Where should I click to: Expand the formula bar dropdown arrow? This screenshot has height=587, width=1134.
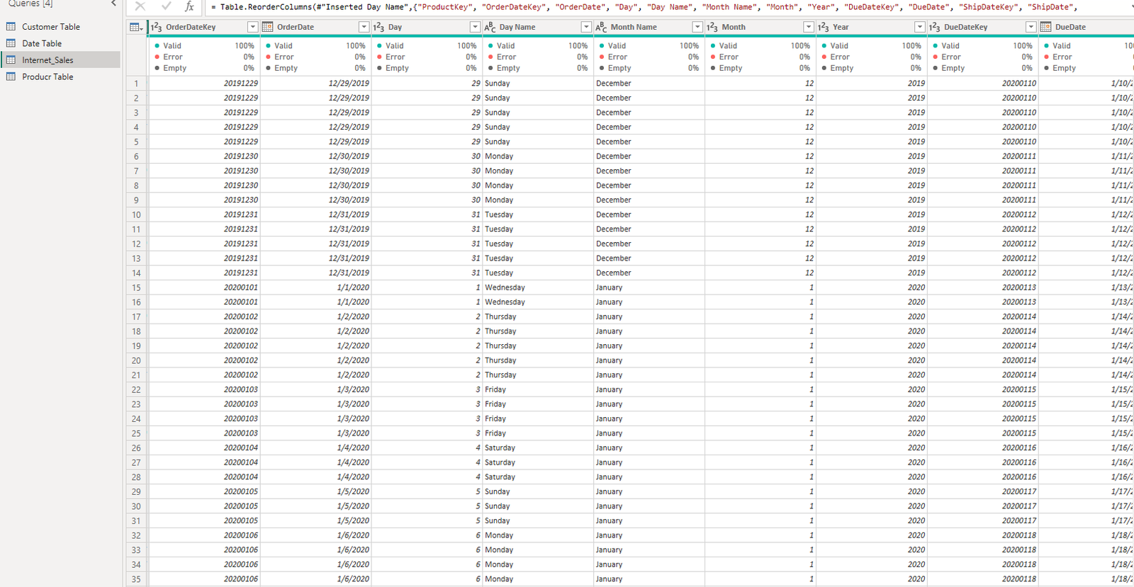coord(1130,7)
